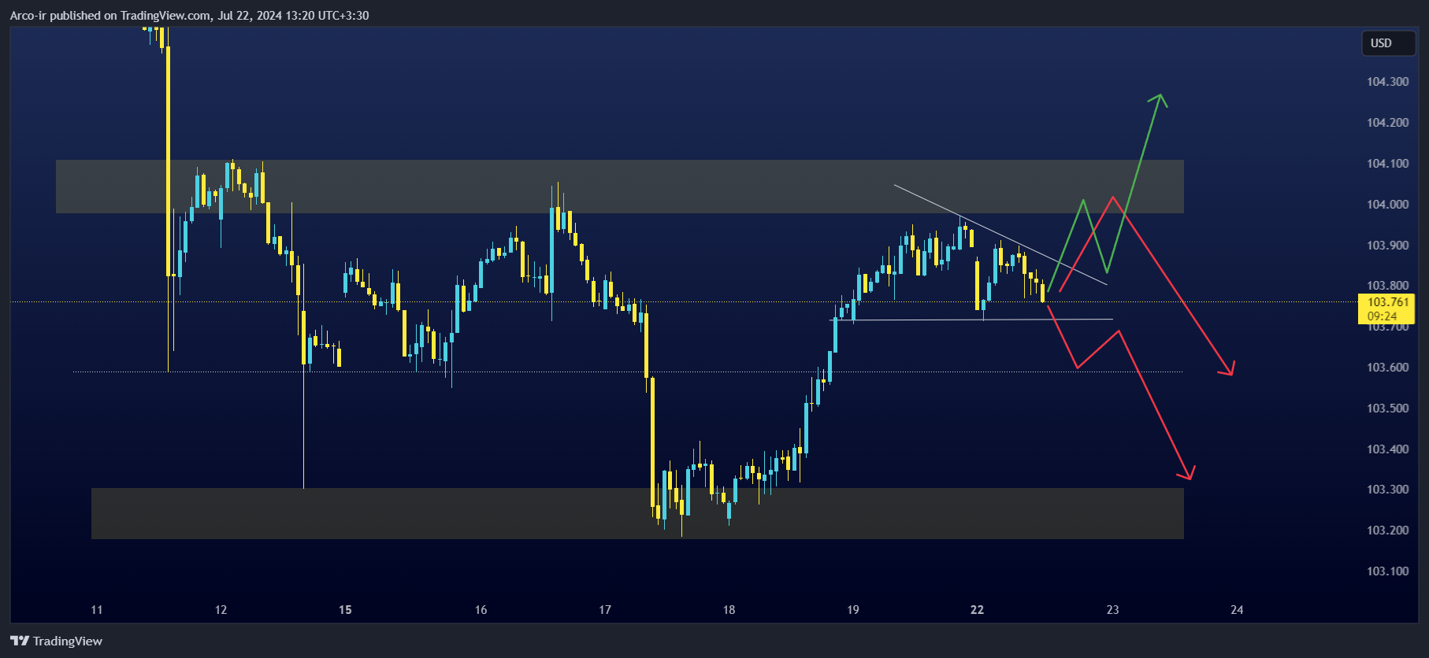
Task: Click bold date label 15 on time axis
Action: tap(345, 610)
